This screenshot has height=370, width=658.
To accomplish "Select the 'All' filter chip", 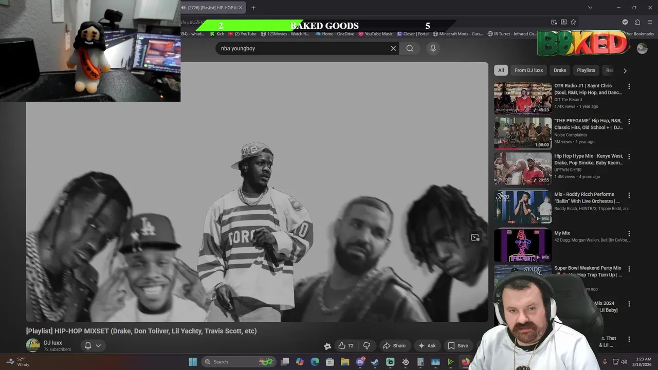I will click(x=501, y=70).
